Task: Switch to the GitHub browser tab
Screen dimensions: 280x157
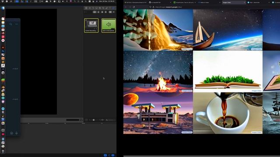Action: pos(159,3)
